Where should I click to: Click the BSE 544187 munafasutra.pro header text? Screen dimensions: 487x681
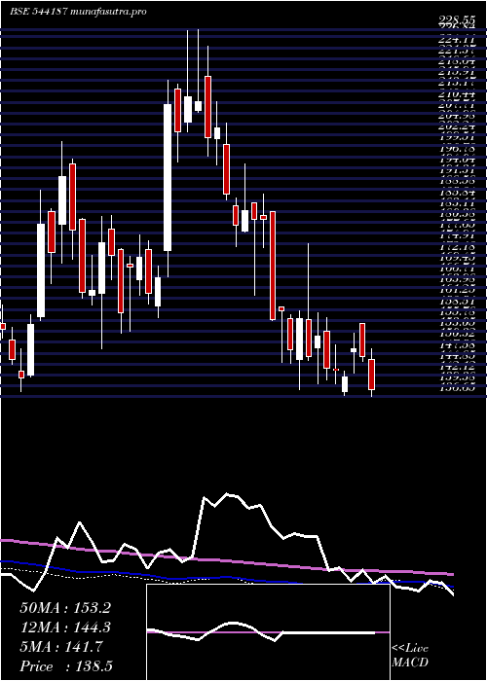coord(78,12)
